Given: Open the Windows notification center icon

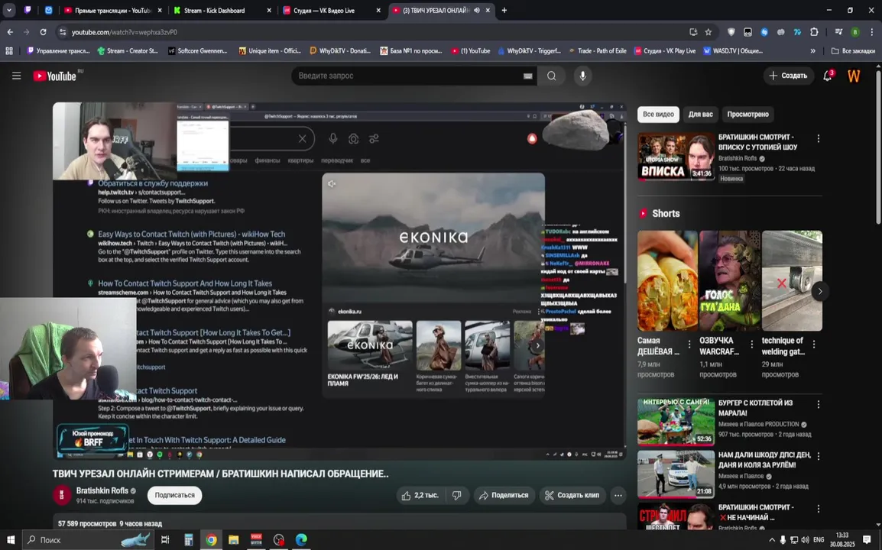Looking at the screenshot, I should click(x=867, y=540).
